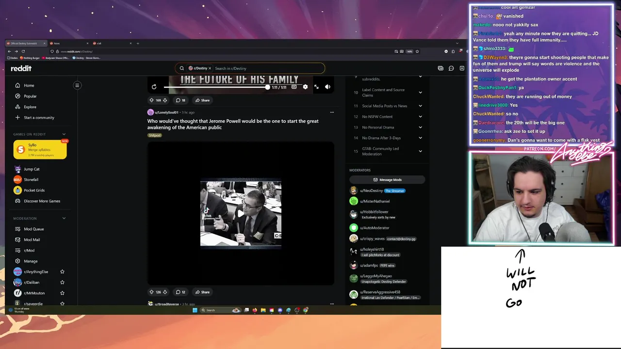The height and width of the screenshot is (349, 621).
Task: Open a new browser tab
Action: [x=138, y=43]
